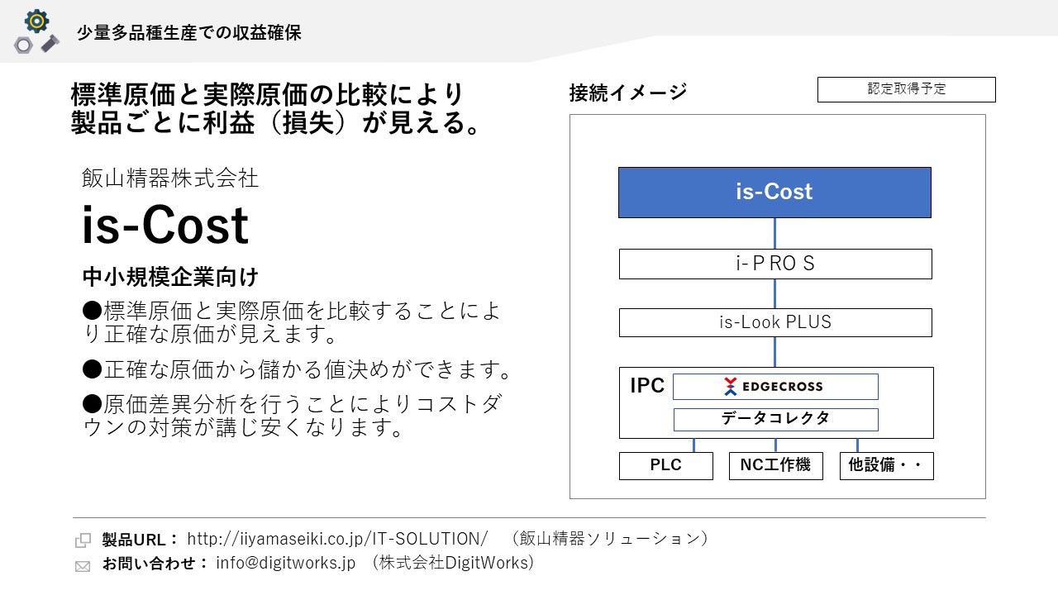Select the i-PROS diagram box
The image size is (1058, 595).
point(774,264)
